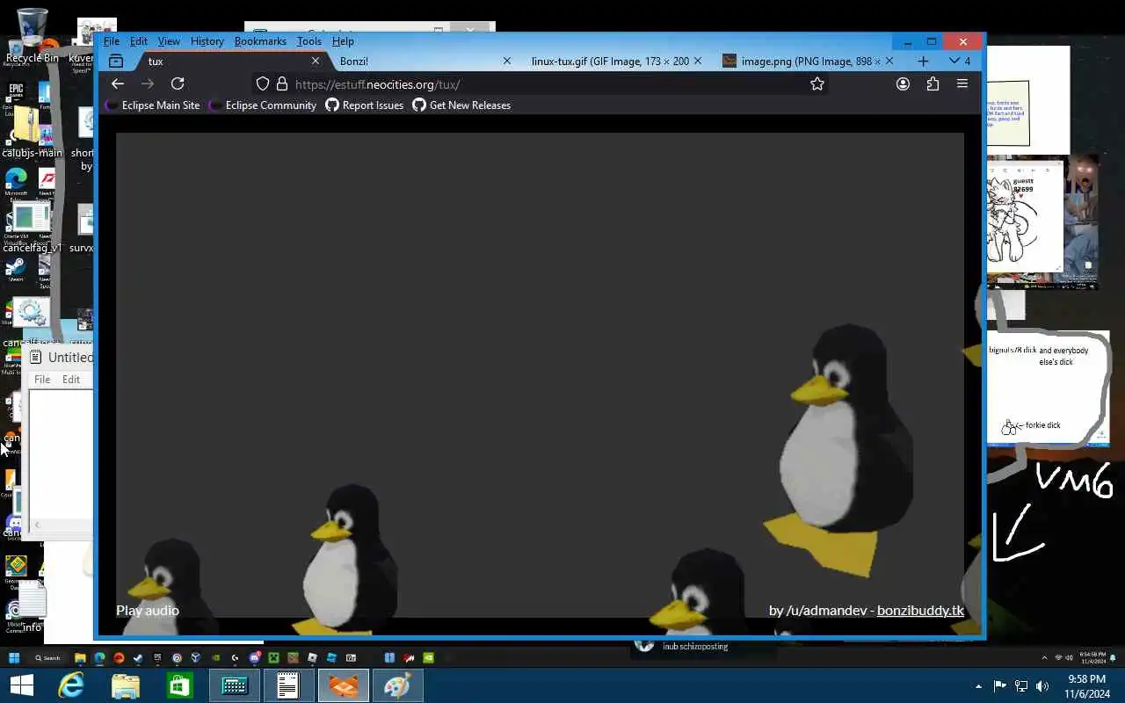Open Eclipse Main Site bookmark
This screenshot has height=703, width=1125.
[x=152, y=105]
